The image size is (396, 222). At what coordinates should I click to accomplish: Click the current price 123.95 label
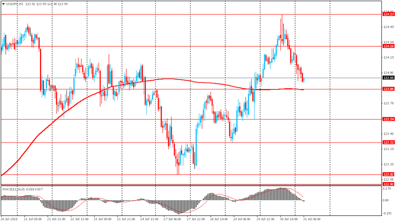[x=388, y=78]
